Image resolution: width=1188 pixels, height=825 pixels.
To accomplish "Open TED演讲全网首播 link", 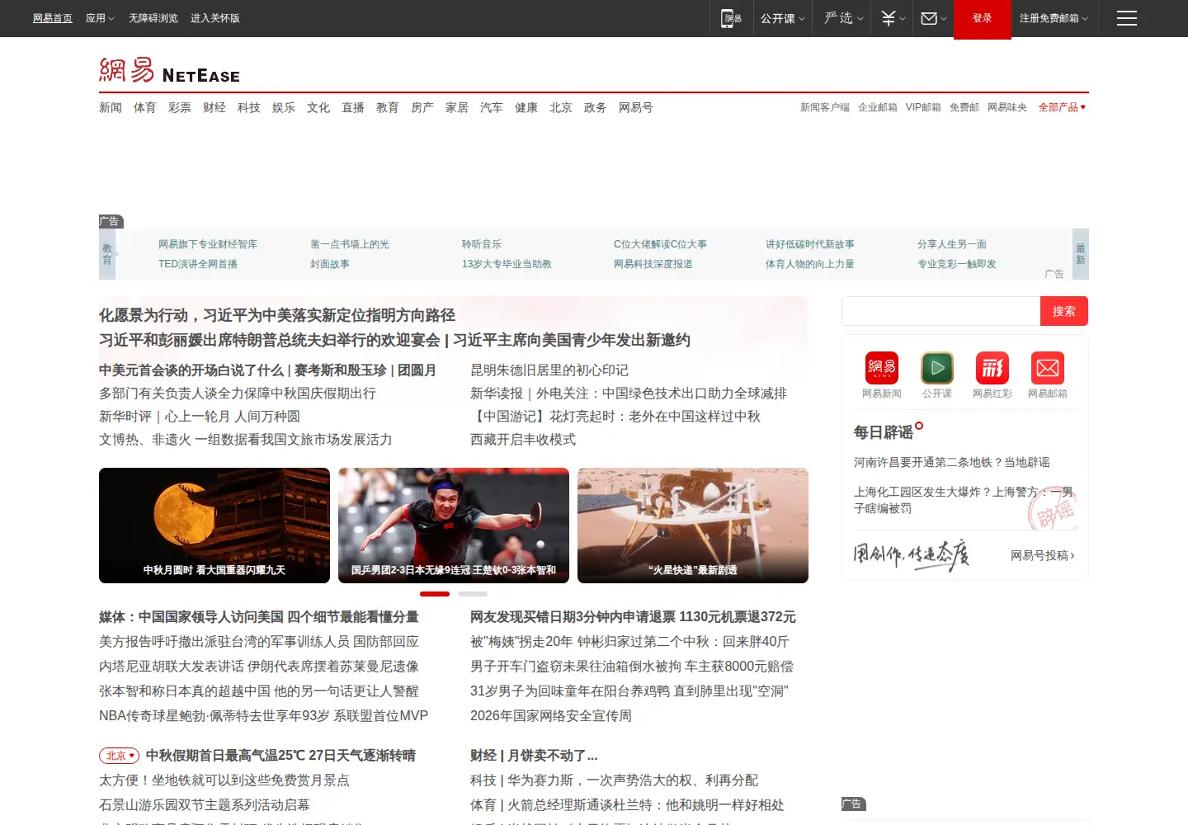I will [198, 264].
